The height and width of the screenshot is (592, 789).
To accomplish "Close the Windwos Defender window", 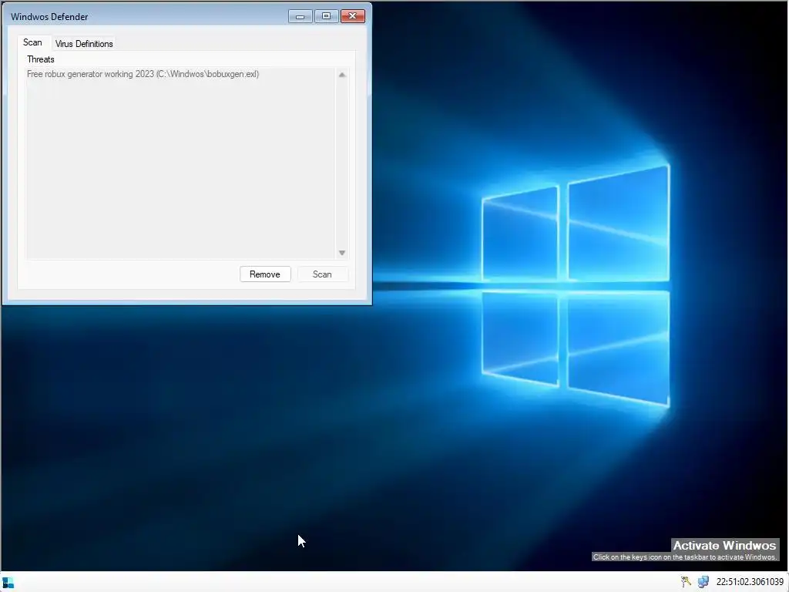I will tap(353, 17).
